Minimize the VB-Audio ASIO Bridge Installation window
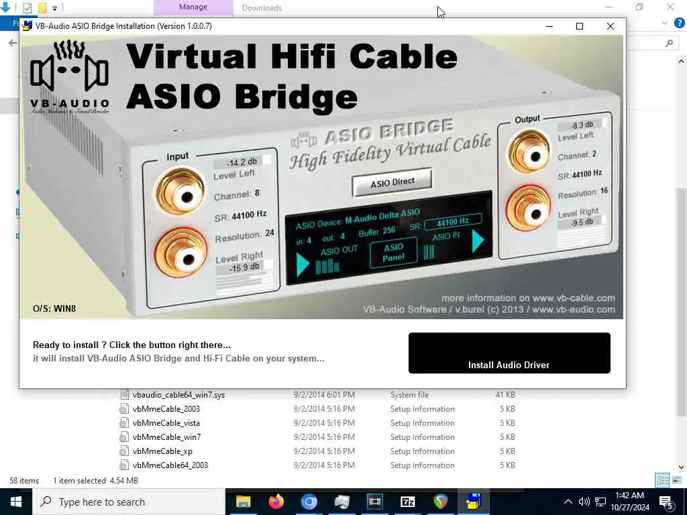 (x=549, y=26)
